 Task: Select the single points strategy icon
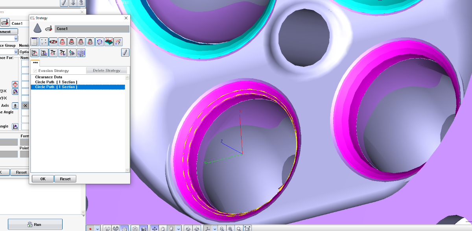pyautogui.click(x=44, y=42)
